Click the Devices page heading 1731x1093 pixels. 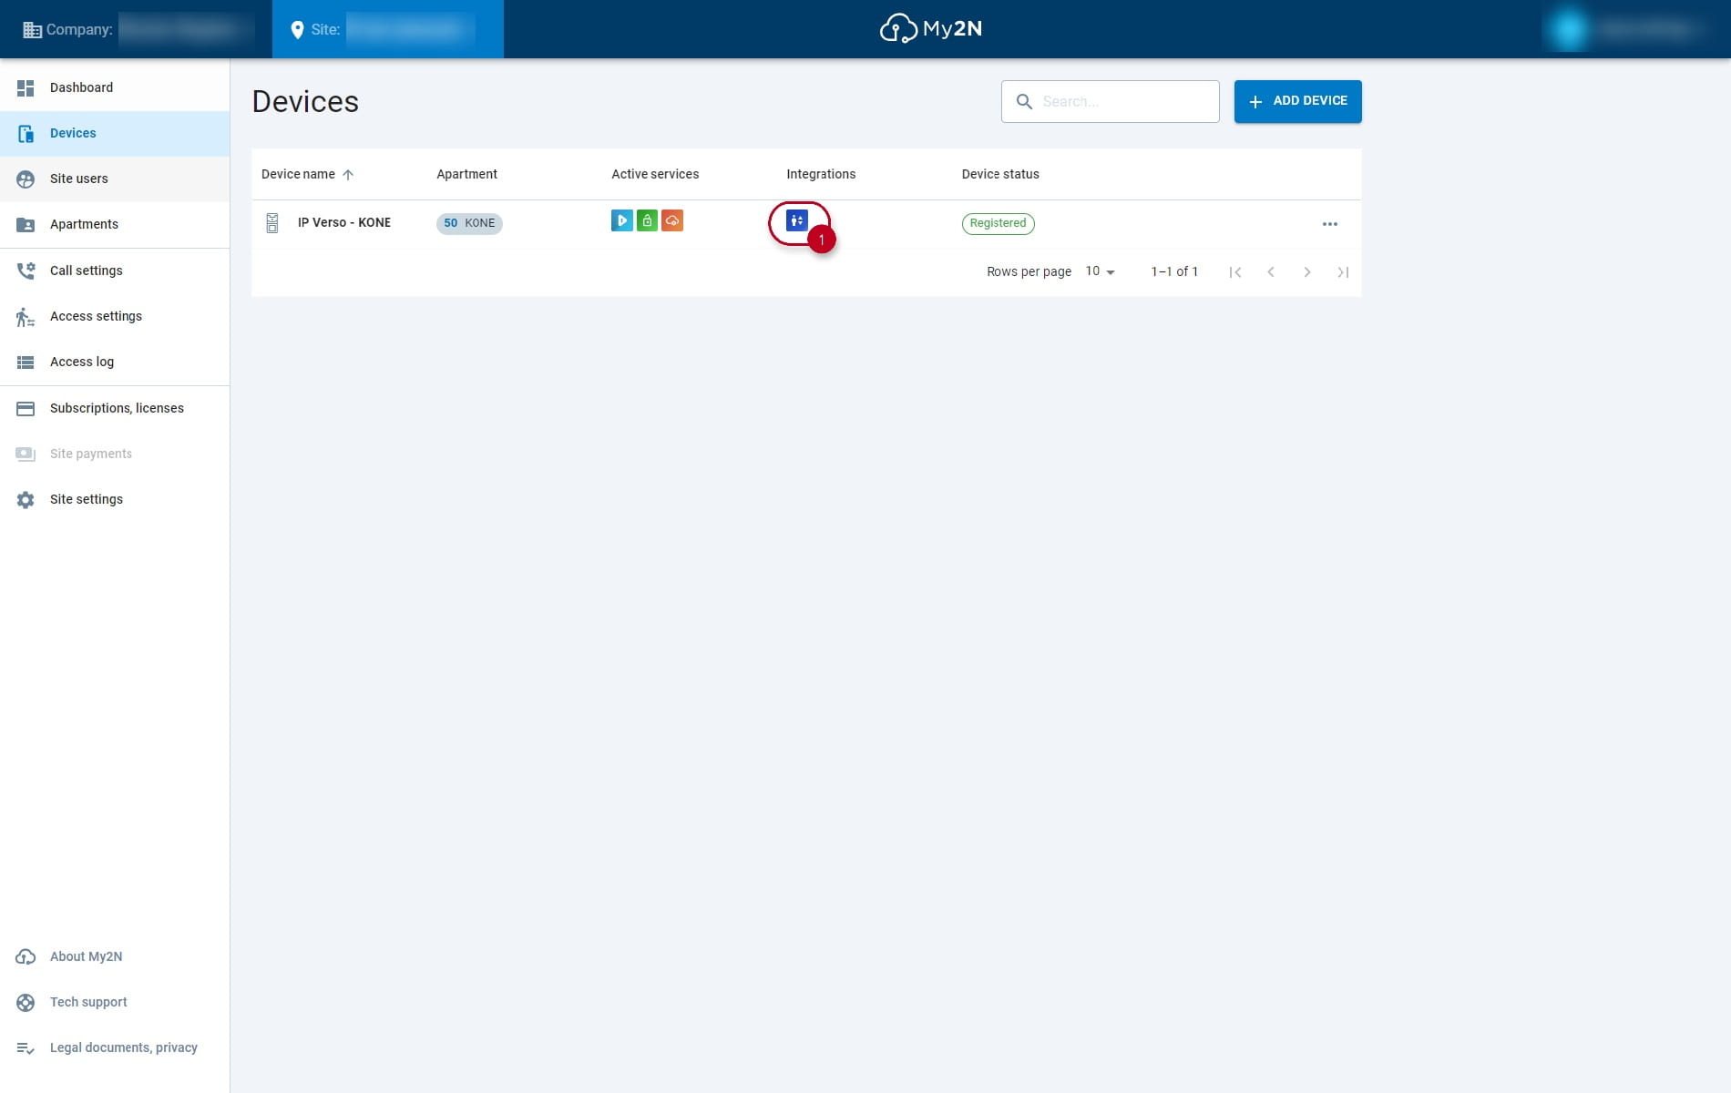[x=305, y=101]
